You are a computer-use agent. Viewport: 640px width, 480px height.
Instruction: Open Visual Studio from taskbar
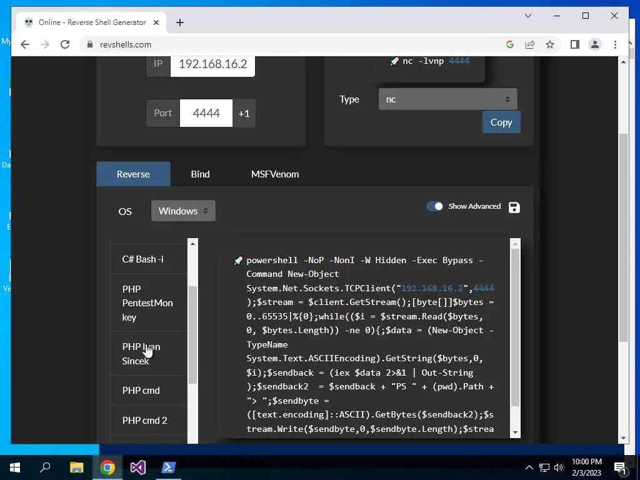click(x=138, y=467)
